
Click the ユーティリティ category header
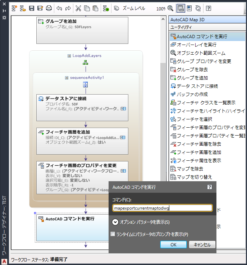tap(207, 27)
